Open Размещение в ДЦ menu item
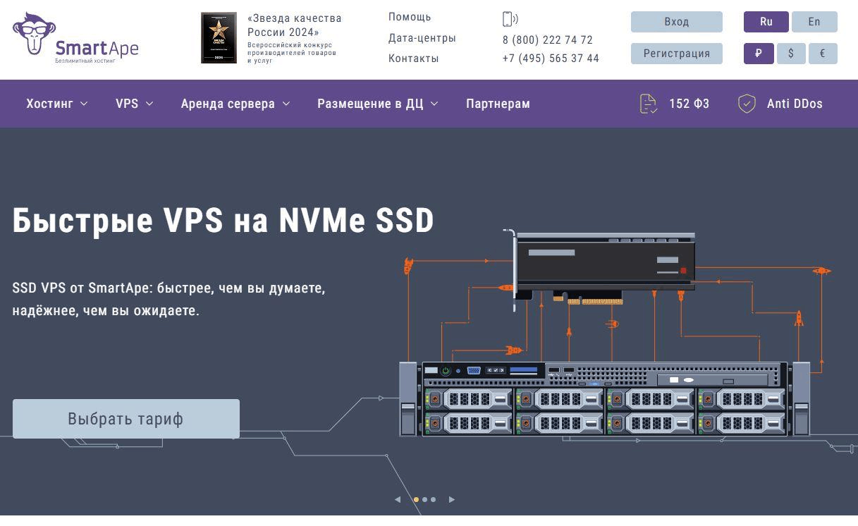This screenshot has width=858, height=526. [370, 104]
